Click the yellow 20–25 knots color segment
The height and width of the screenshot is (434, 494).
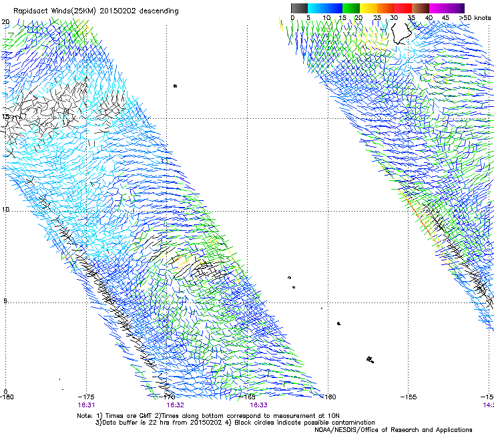click(x=368, y=8)
